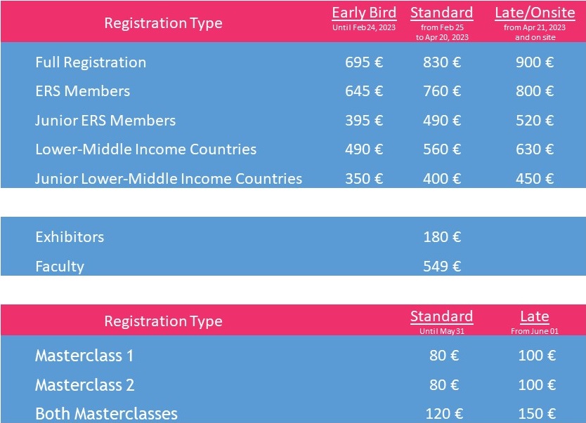This screenshot has height=423, width=586.
Task: Select the Exhibitors row label
Action: point(70,237)
